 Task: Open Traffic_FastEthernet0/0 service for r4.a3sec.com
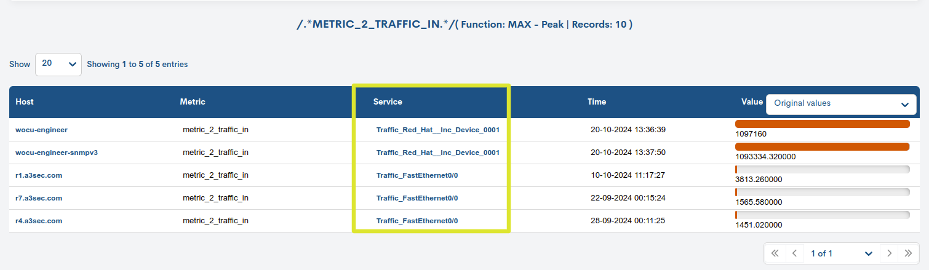point(417,221)
